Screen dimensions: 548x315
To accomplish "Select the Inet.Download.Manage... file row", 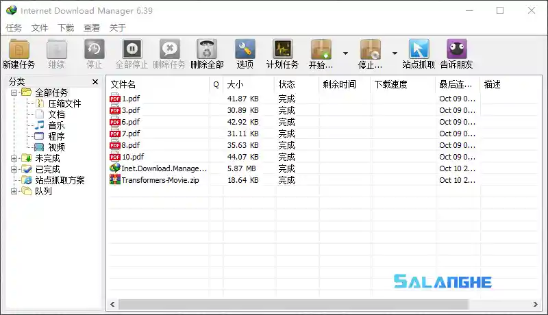I will coord(323,168).
